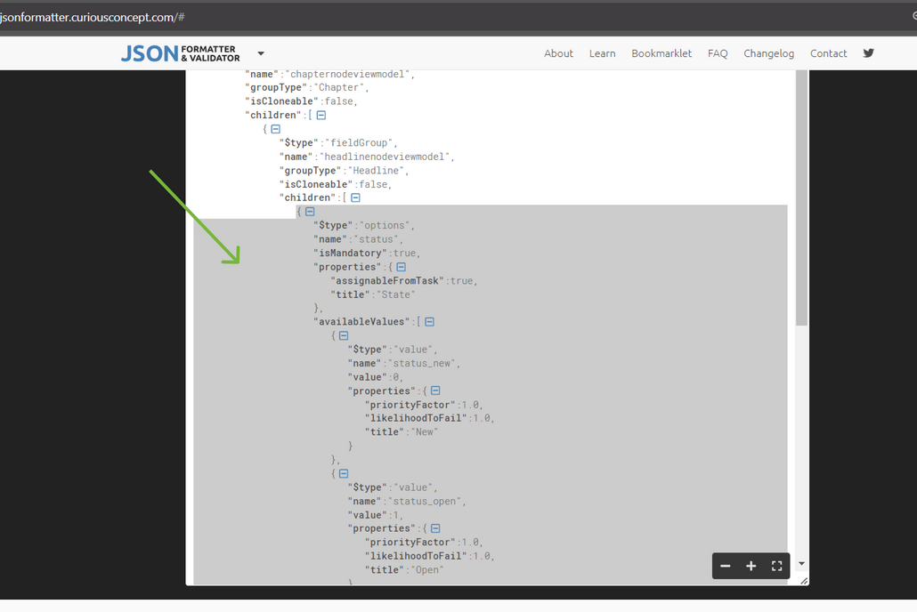Collapse the properties object with assignableFromTask
Screen dimensions: 917x612
pyautogui.click(x=402, y=267)
